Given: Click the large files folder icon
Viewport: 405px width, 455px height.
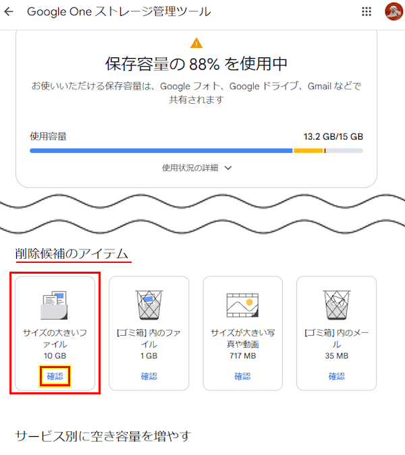Looking at the screenshot, I should click(x=55, y=305).
